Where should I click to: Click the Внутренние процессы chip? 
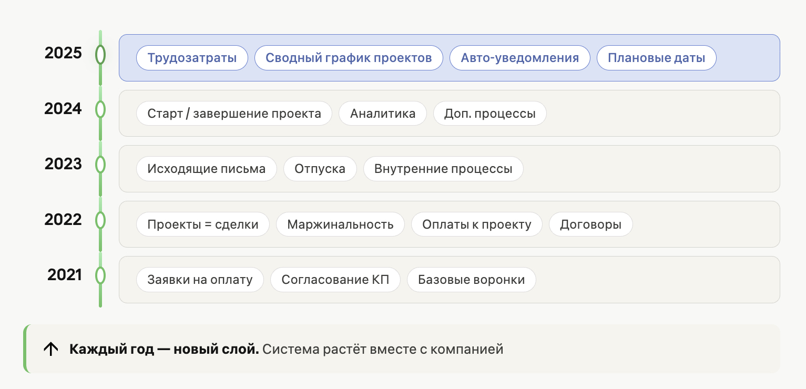[443, 169]
